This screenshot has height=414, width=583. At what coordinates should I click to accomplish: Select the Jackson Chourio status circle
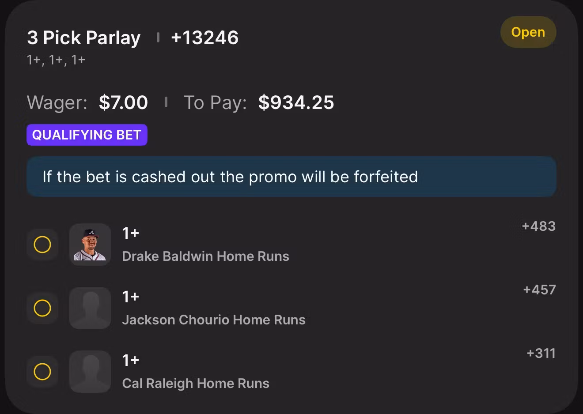pyautogui.click(x=42, y=308)
